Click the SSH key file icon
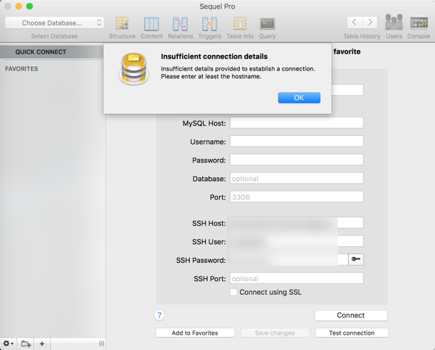Image resolution: width=435 pixels, height=350 pixels. (356, 259)
